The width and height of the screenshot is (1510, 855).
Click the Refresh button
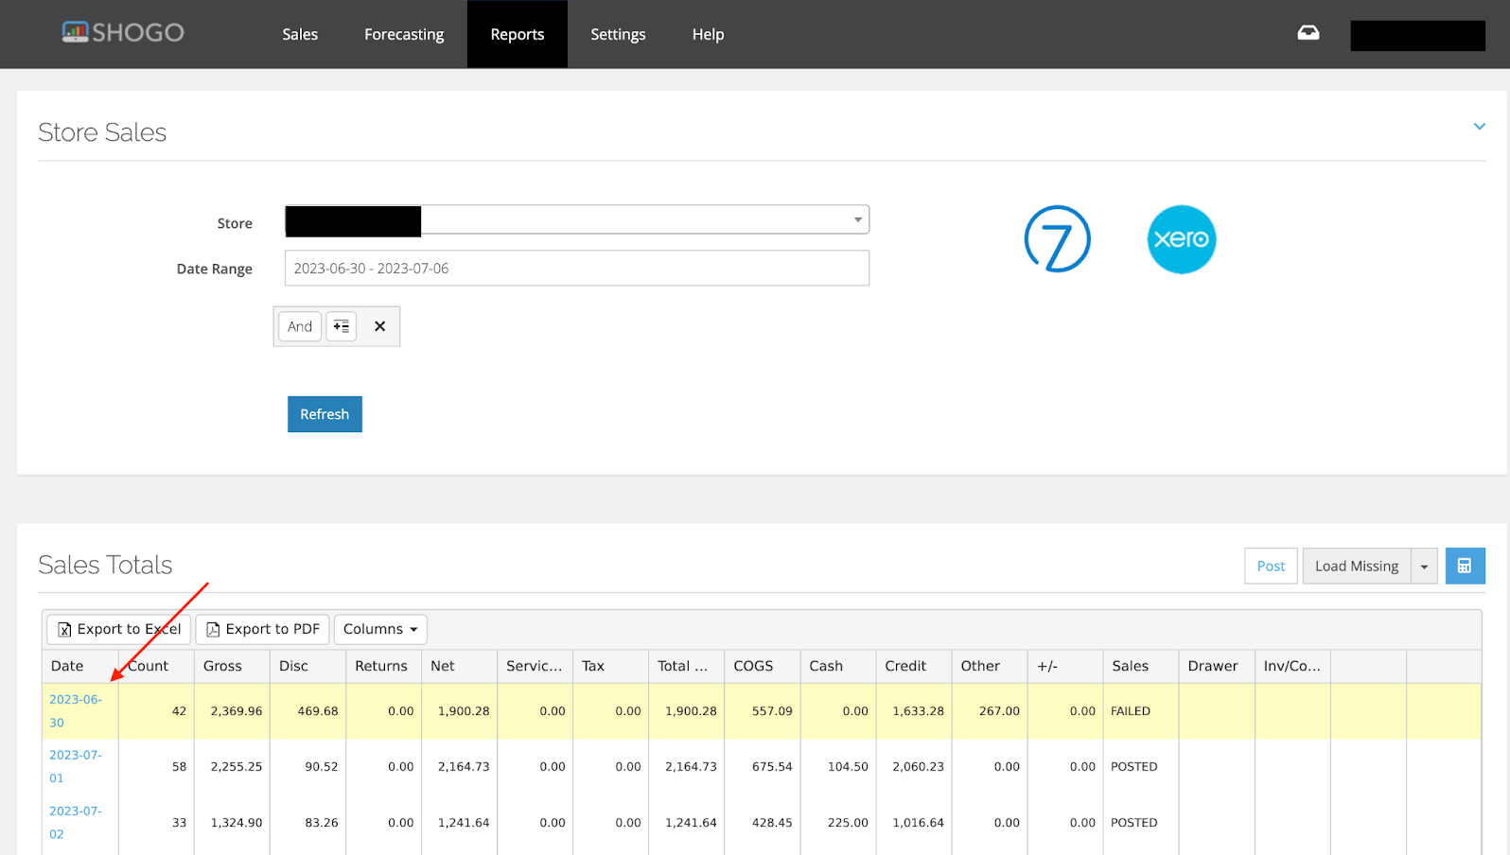pos(325,414)
